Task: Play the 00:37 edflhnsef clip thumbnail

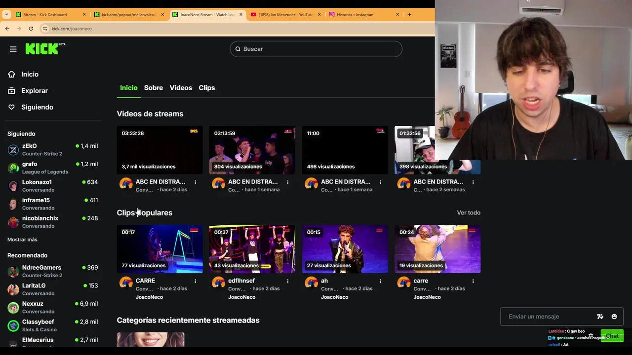Action: [252, 249]
